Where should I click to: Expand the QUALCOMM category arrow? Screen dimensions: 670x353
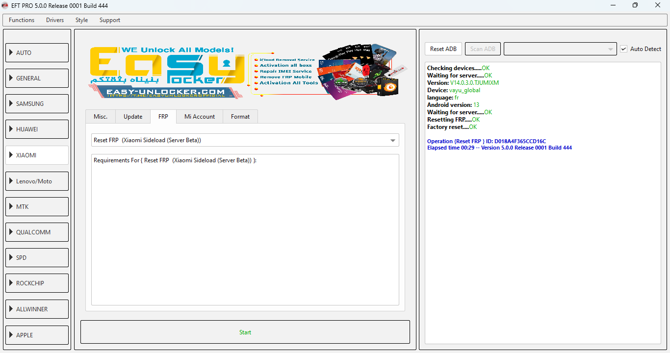[x=11, y=232]
